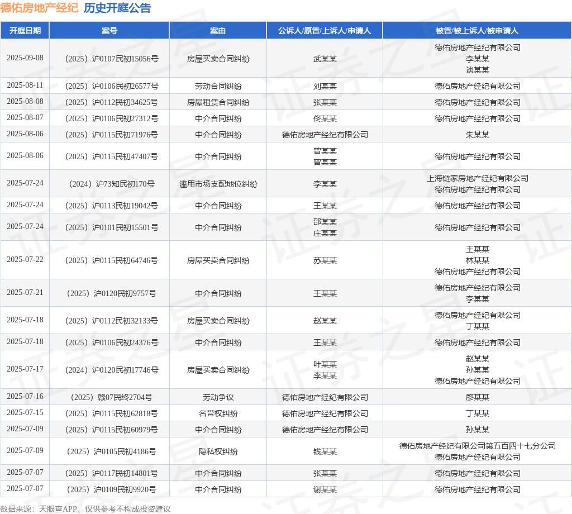Select date cell 2025-07-15
The width and height of the screenshot is (572, 514).
coord(25,412)
